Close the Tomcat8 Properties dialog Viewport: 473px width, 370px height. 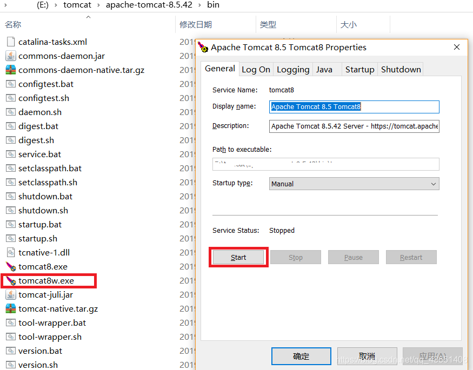pyautogui.click(x=457, y=47)
